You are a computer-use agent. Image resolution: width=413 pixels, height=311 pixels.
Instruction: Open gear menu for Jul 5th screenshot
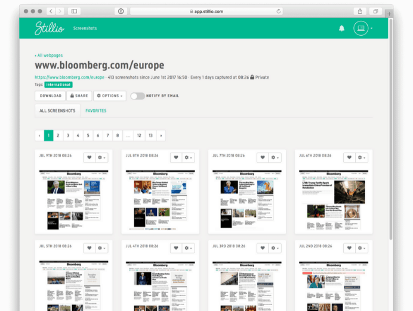[x=101, y=248]
